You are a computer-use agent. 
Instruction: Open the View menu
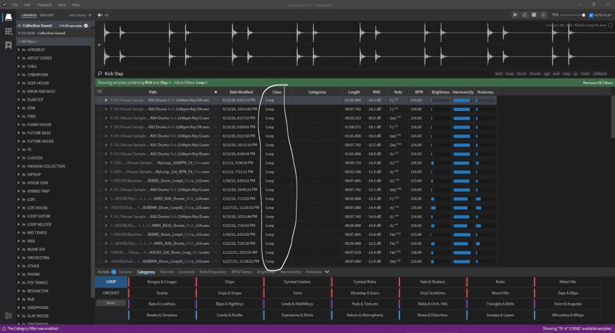point(62,5)
